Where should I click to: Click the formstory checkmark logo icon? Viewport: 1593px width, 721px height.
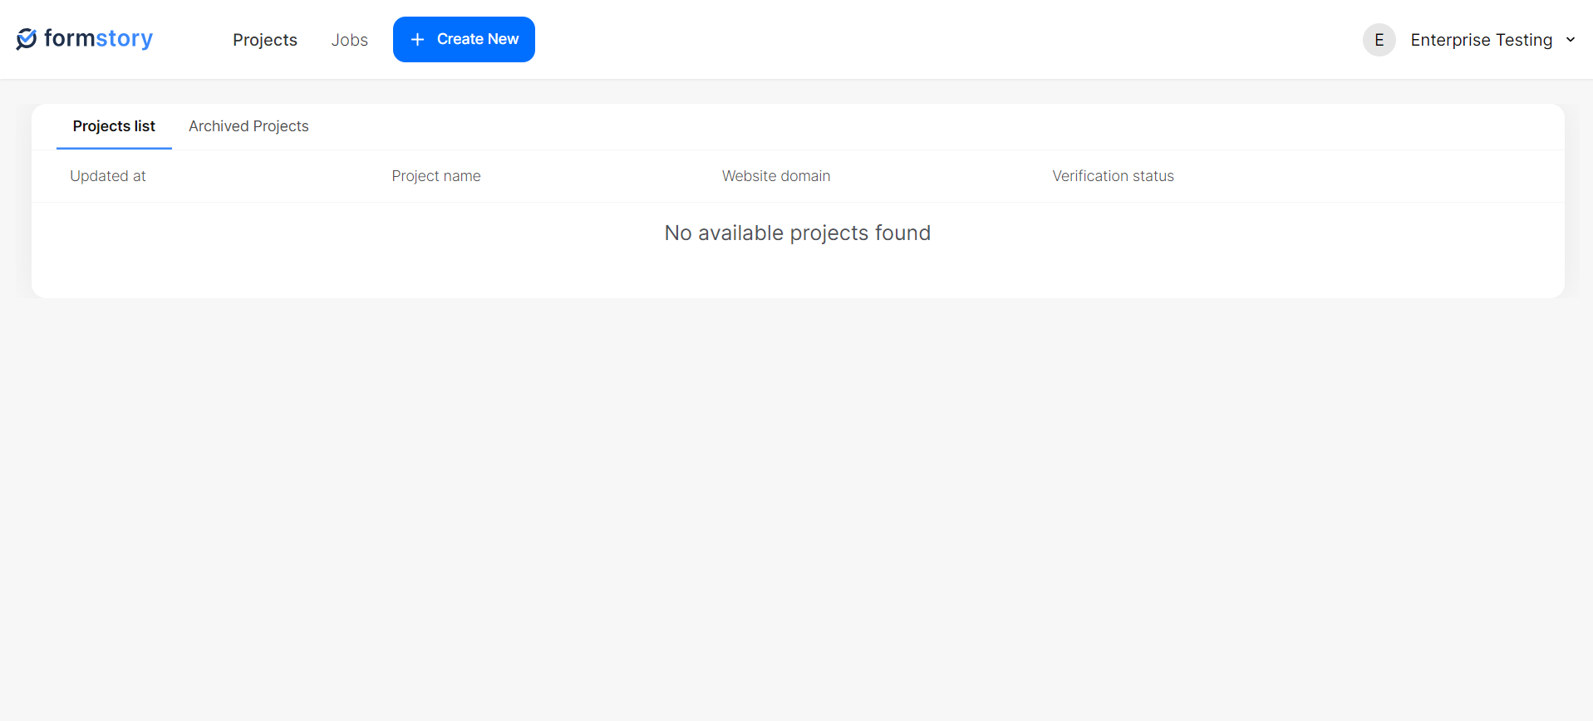[x=27, y=39]
